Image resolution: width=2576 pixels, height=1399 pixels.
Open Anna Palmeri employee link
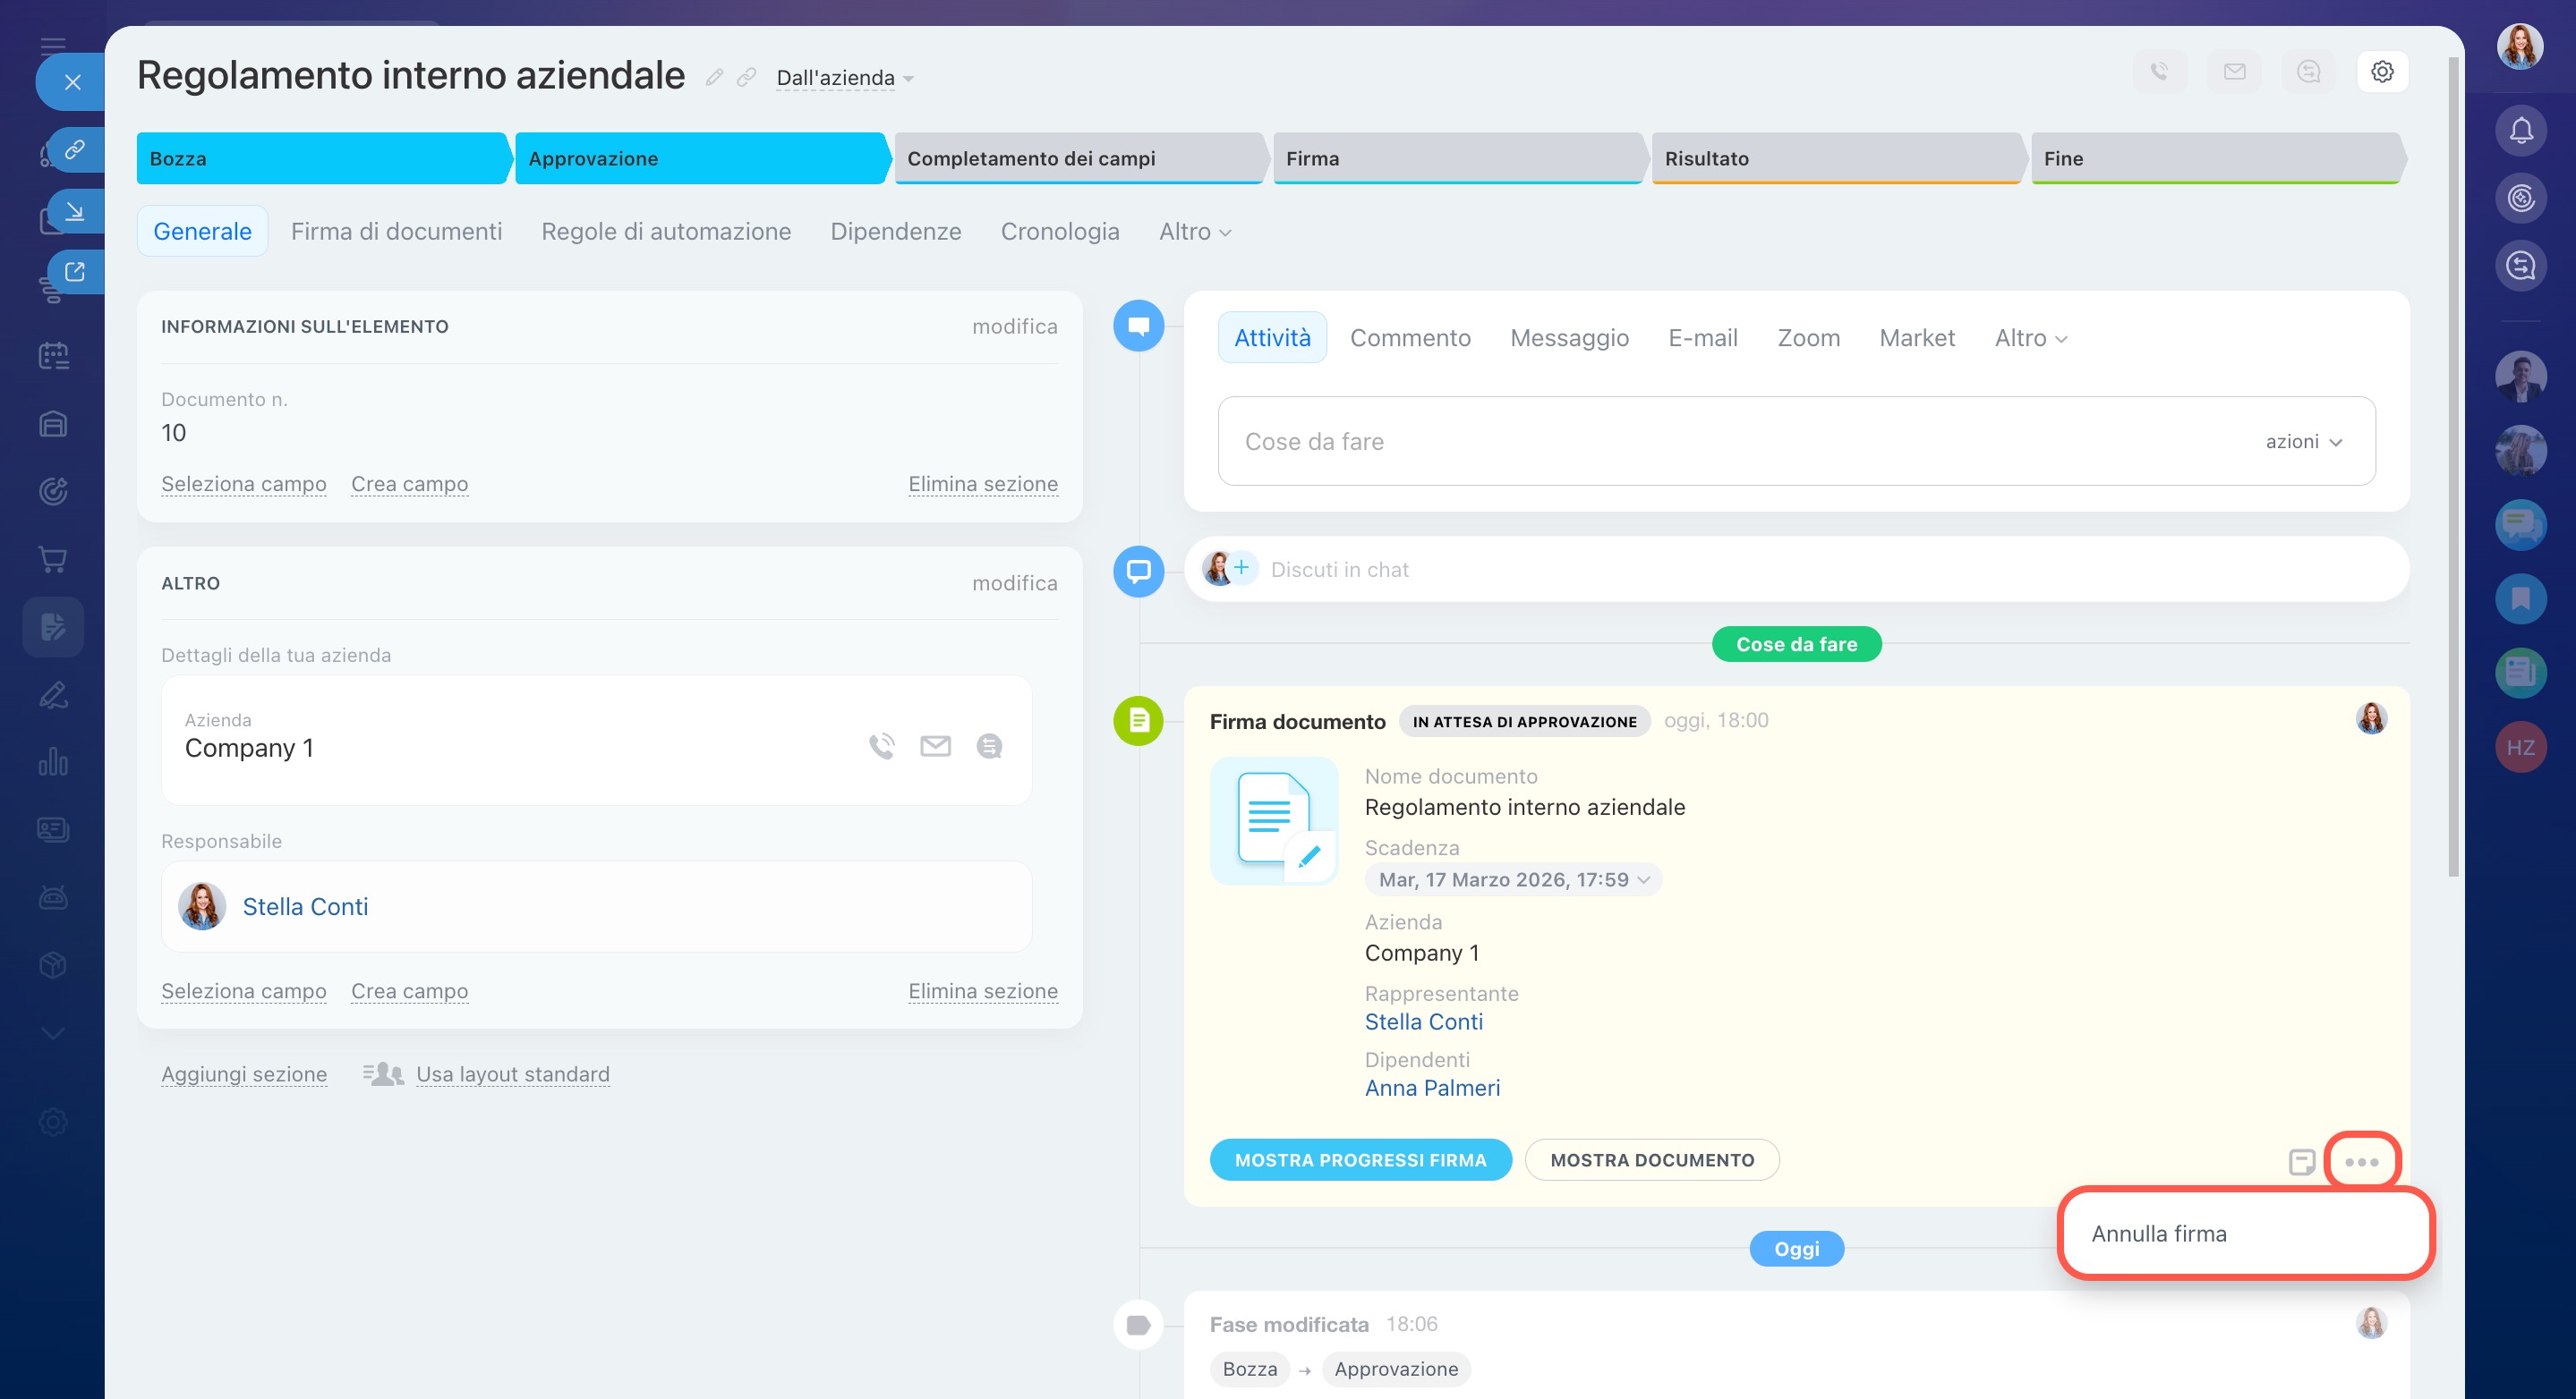(x=1432, y=1089)
